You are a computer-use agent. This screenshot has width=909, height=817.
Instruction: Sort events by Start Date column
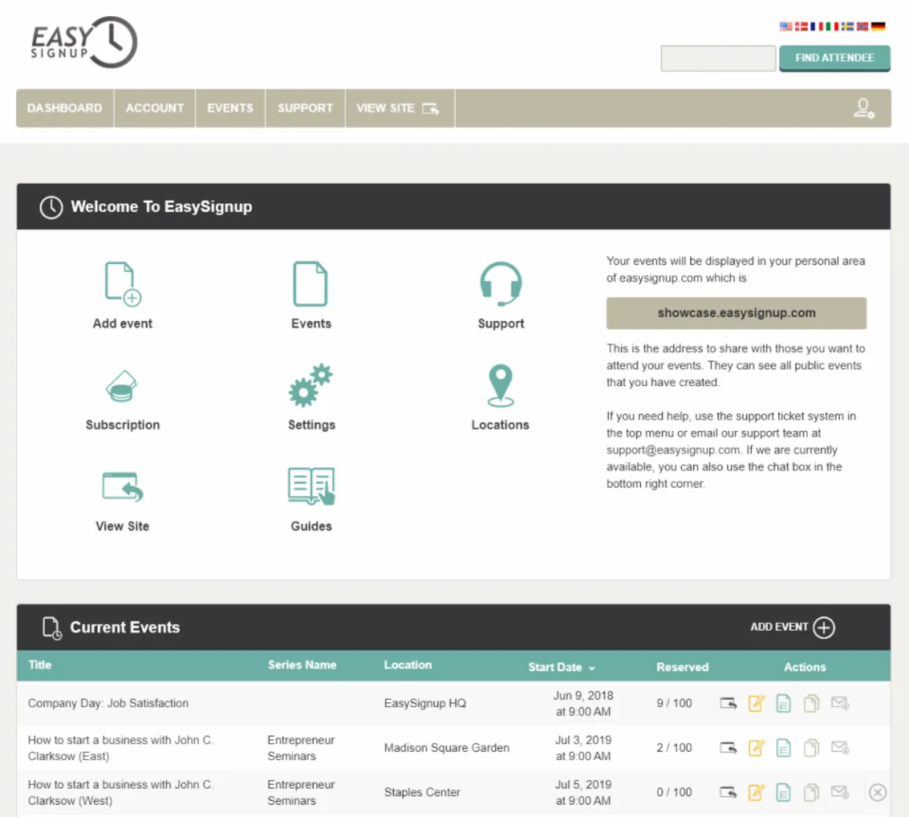click(x=561, y=667)
